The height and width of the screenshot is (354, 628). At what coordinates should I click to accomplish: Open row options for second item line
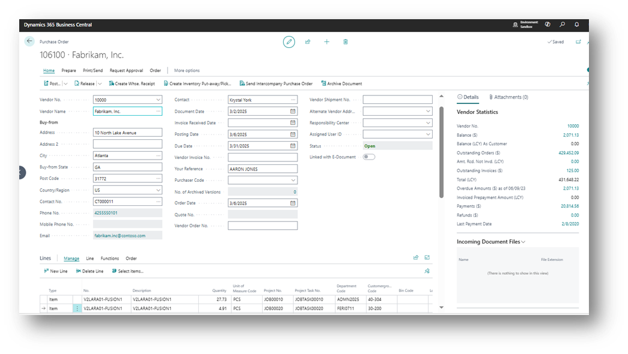(x=77, y=308)
